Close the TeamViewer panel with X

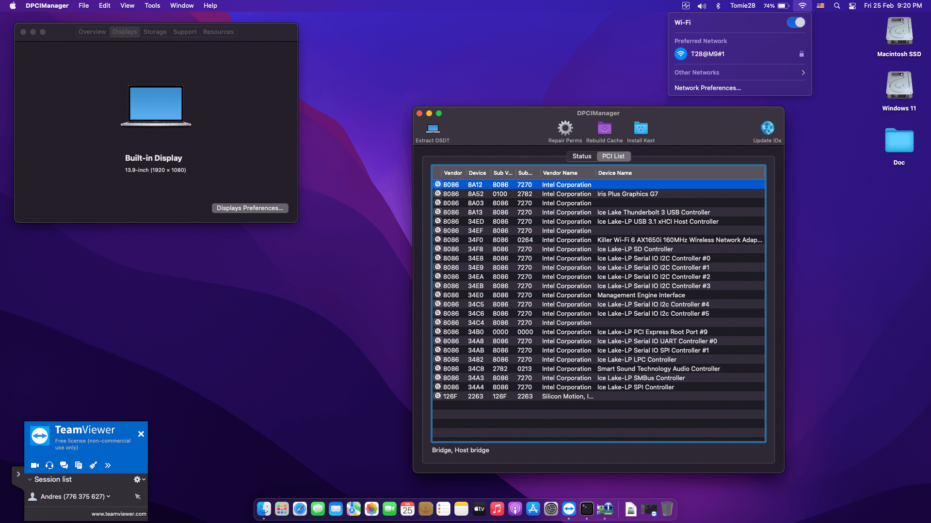[x=141, y=434]
